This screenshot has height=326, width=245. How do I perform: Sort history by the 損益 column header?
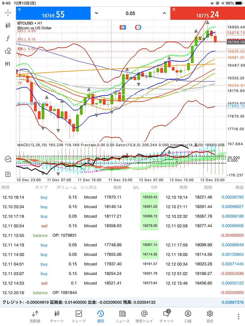click(239, 187)
